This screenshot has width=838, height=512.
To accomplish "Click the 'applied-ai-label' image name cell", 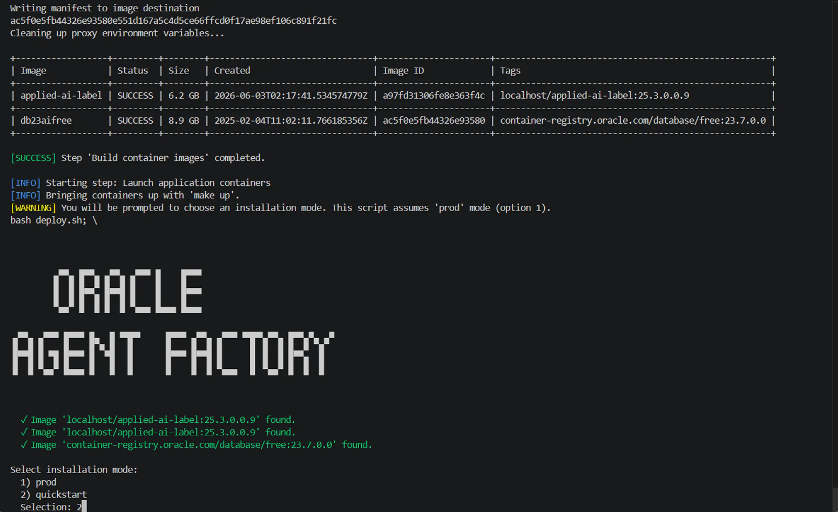I will click(x=61, y=95).
